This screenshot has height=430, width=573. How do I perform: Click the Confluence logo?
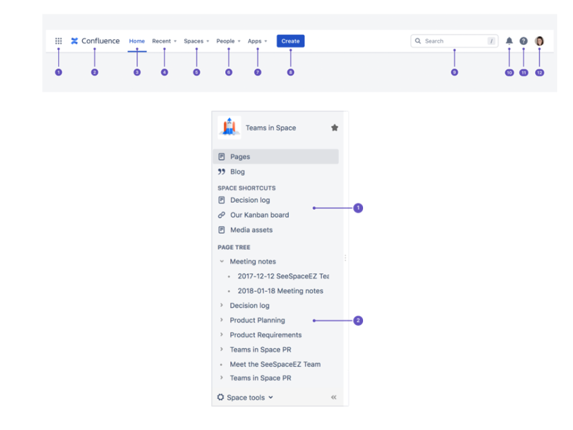[x=95, y=41]
